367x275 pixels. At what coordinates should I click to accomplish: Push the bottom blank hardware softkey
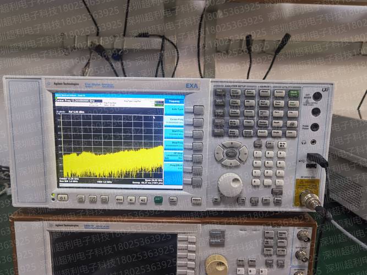click(197, 182)
